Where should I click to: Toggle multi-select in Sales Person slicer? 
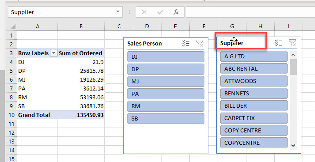click(x=186, y=43)
